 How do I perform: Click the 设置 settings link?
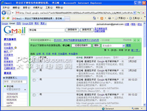click(x=127, y=24)
